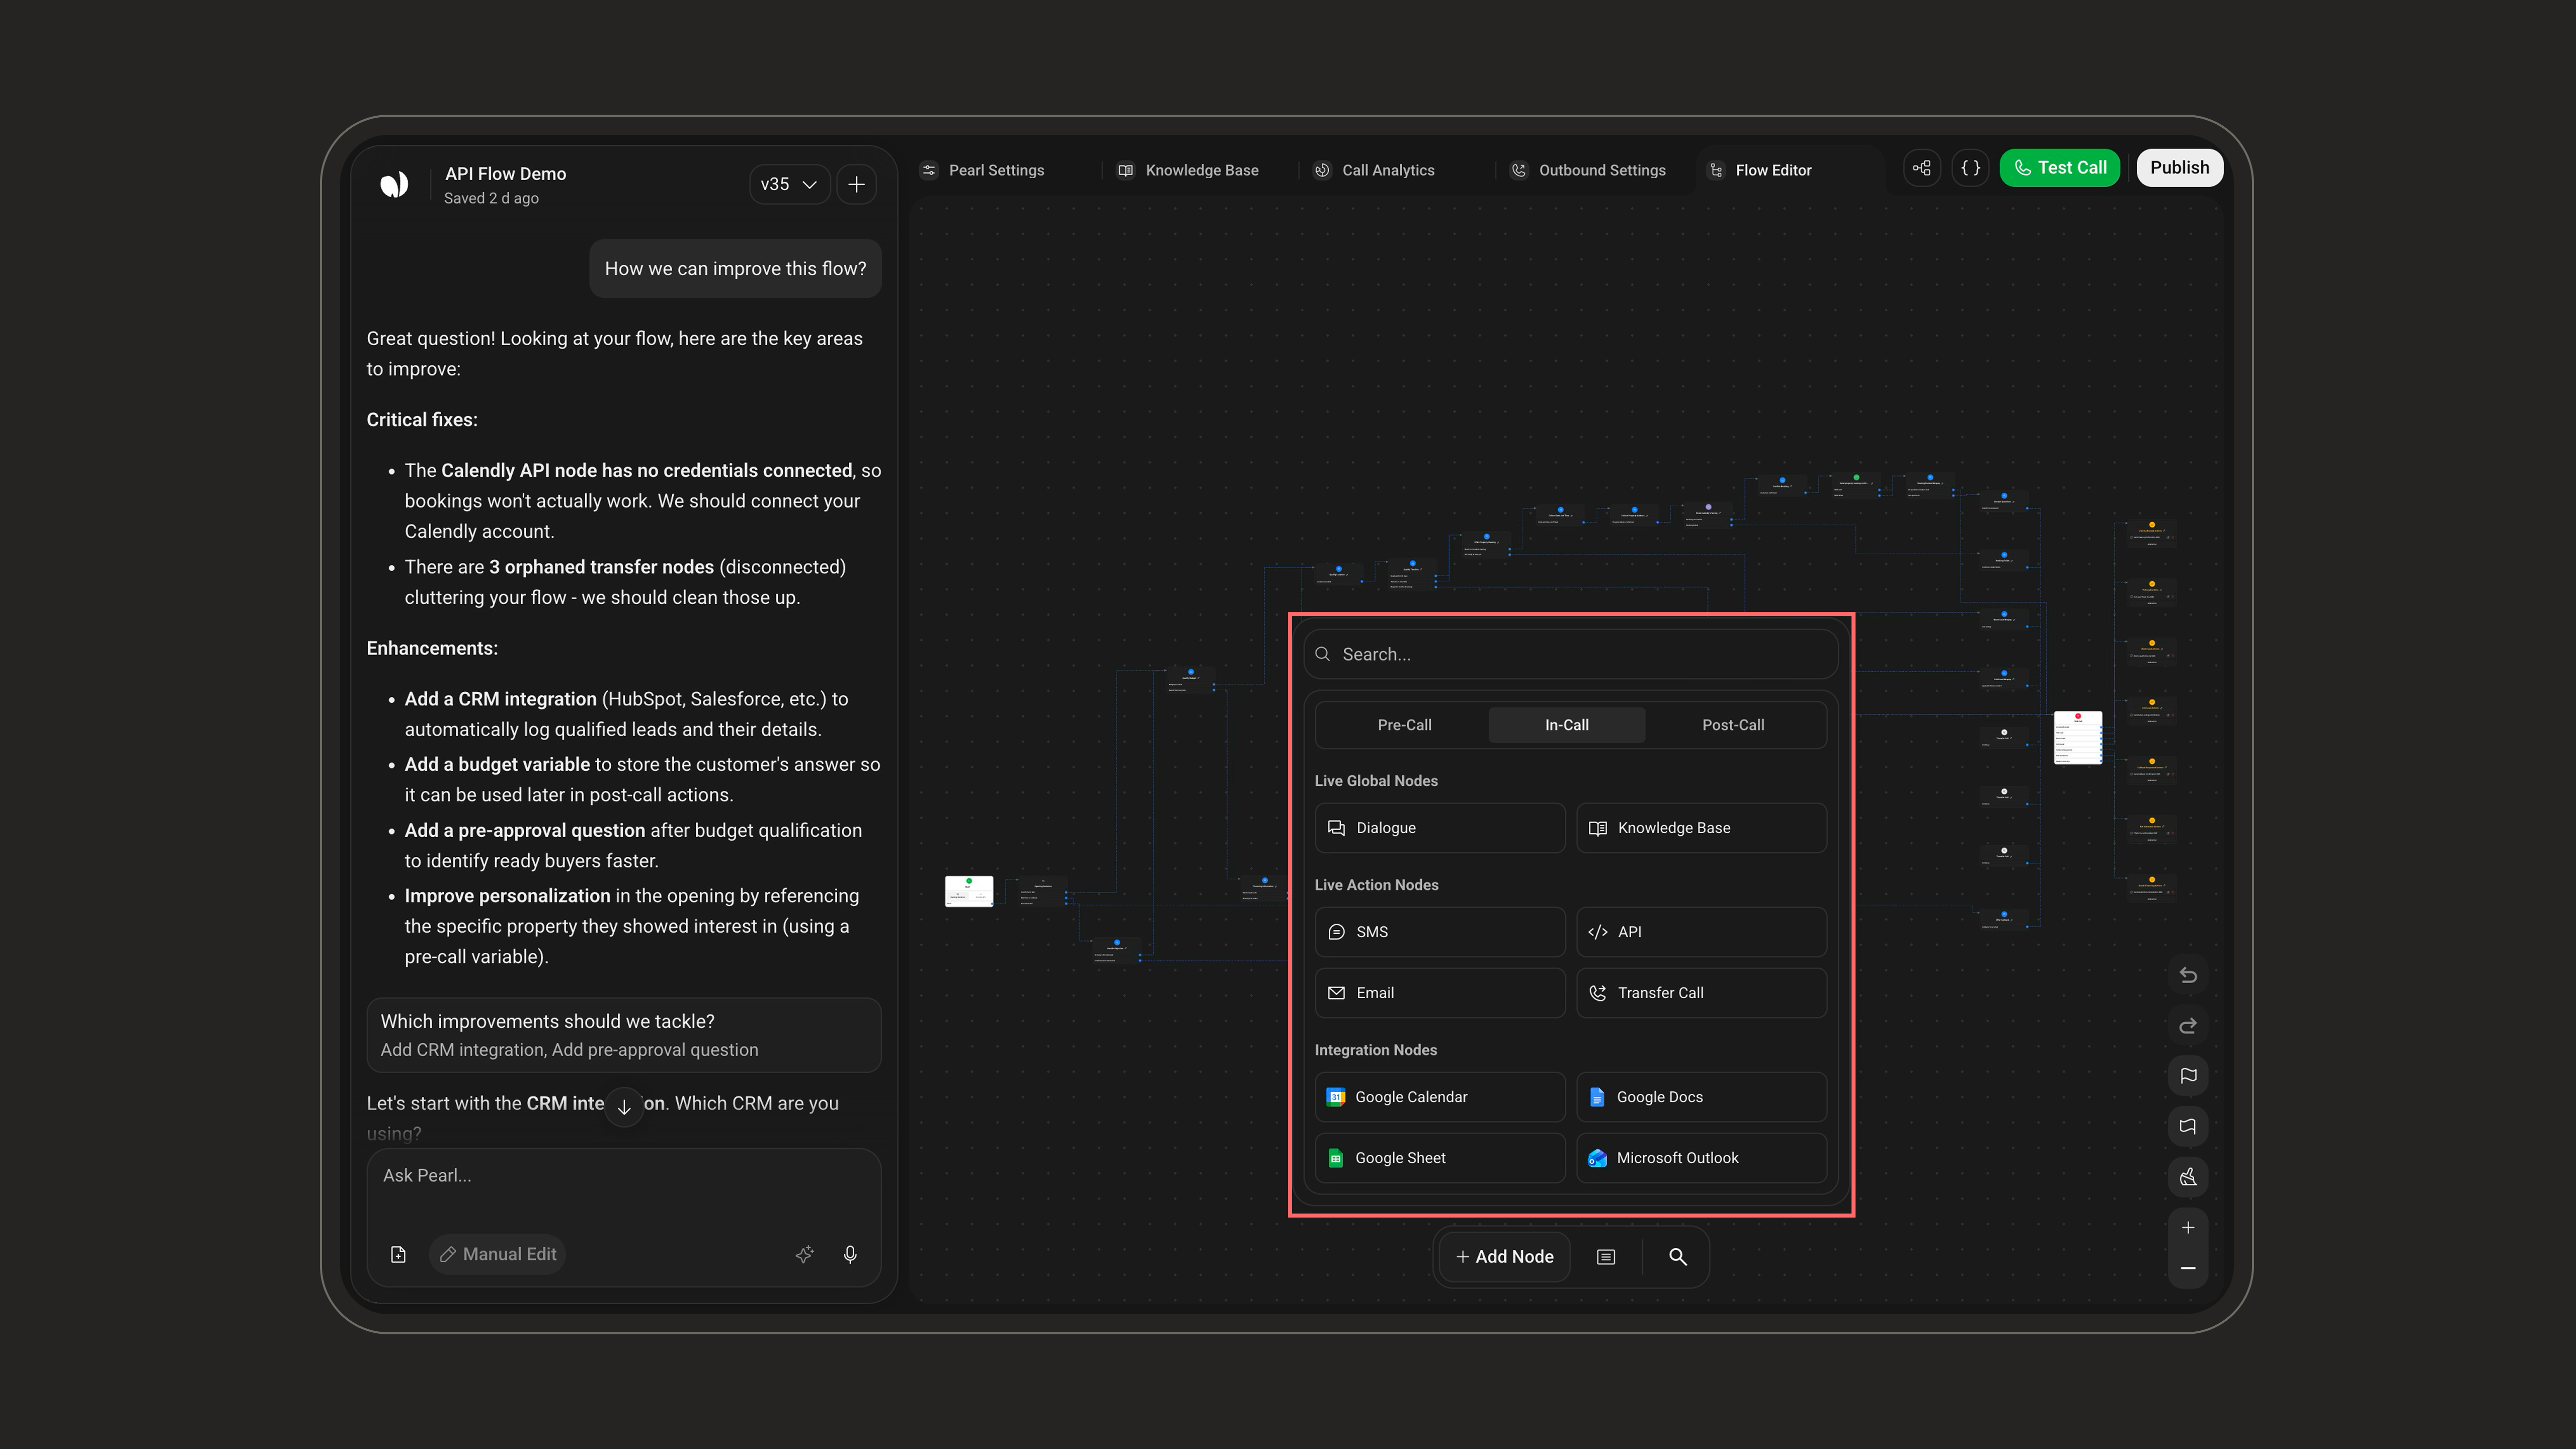The image size is (2576, 1449).
Task: Click the white end node with red dot
Action: (x=2078, y=738)
